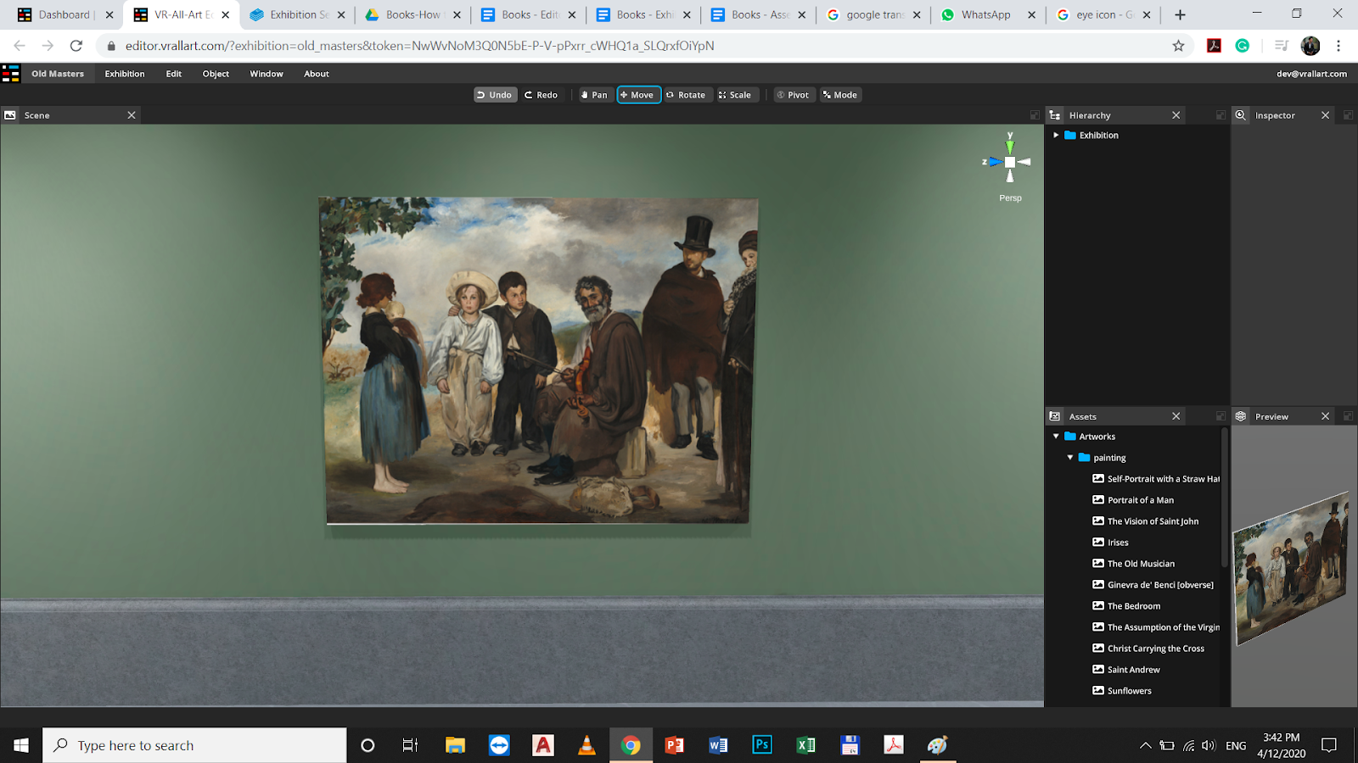Screen dimensions: 1358x763
Task: Select the Sunflowers asset
Action: tap(1122, 691)
